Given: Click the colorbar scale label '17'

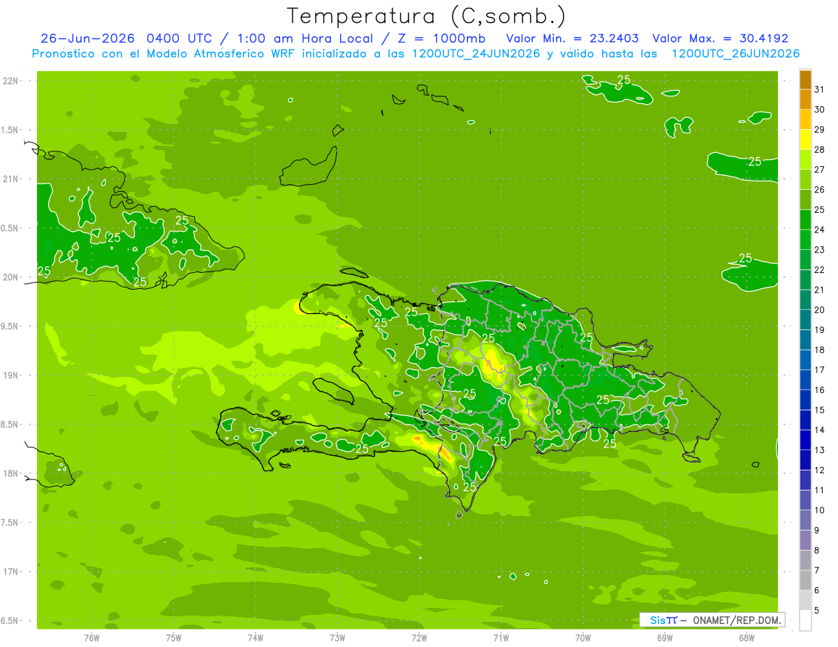Looking at the screenshot, I should point(819,370).
